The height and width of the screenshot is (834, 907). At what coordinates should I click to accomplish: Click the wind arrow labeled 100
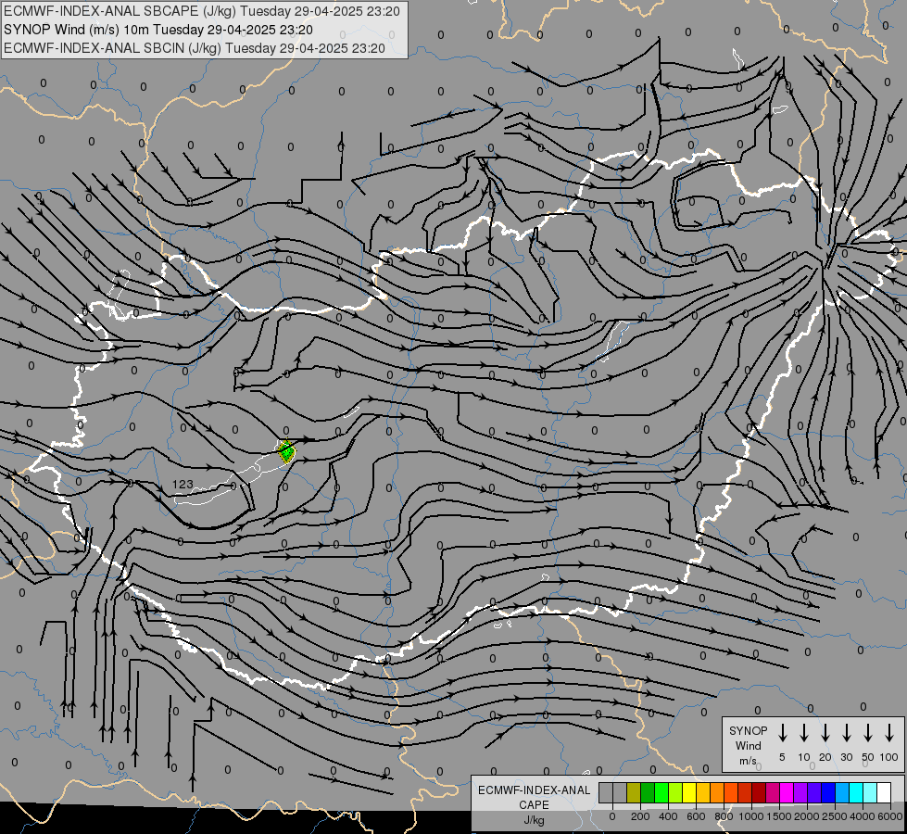pos(889,733)
